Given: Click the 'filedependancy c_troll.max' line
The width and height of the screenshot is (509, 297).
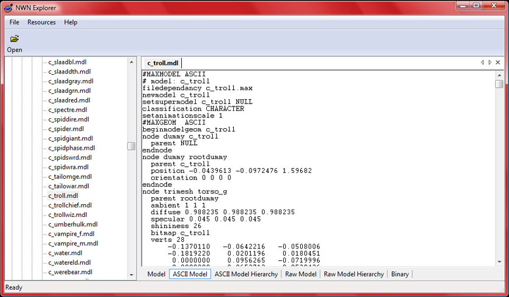Looking at the screenshot, I should tap(198, 88).
